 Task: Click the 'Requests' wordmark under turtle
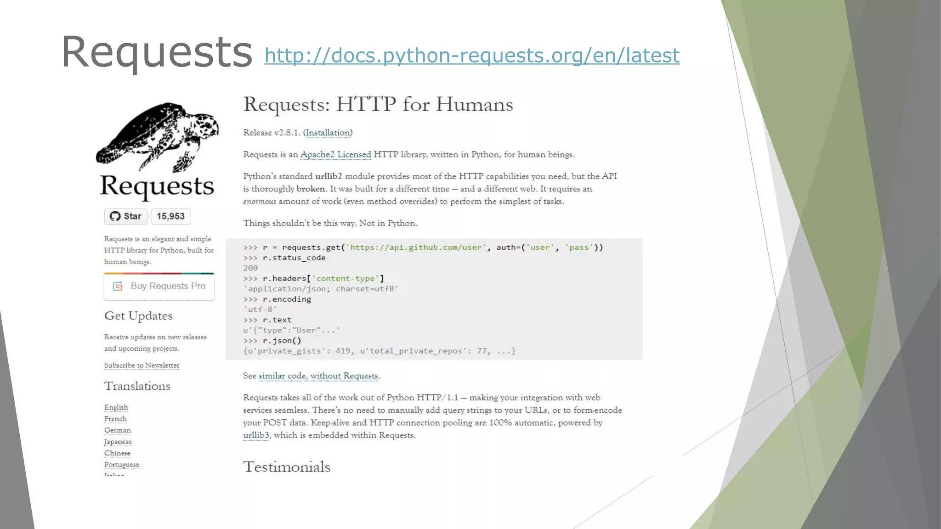pyautogui.click(x=157, y=187)
